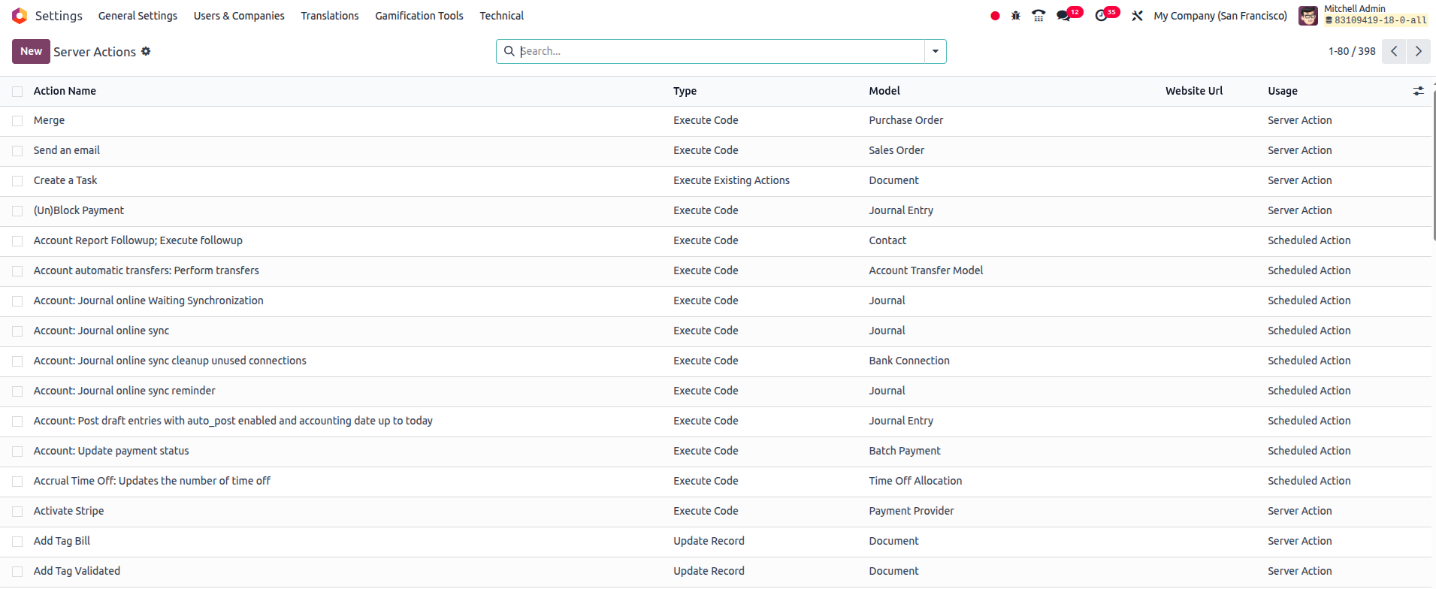Check the Merge row checkbox
This screenshot has height=589, width=1436.
coord(17,121)
